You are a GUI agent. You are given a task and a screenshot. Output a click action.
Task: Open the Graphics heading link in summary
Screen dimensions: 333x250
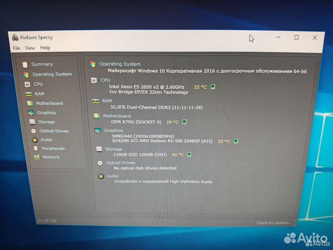tap(113, 130)
